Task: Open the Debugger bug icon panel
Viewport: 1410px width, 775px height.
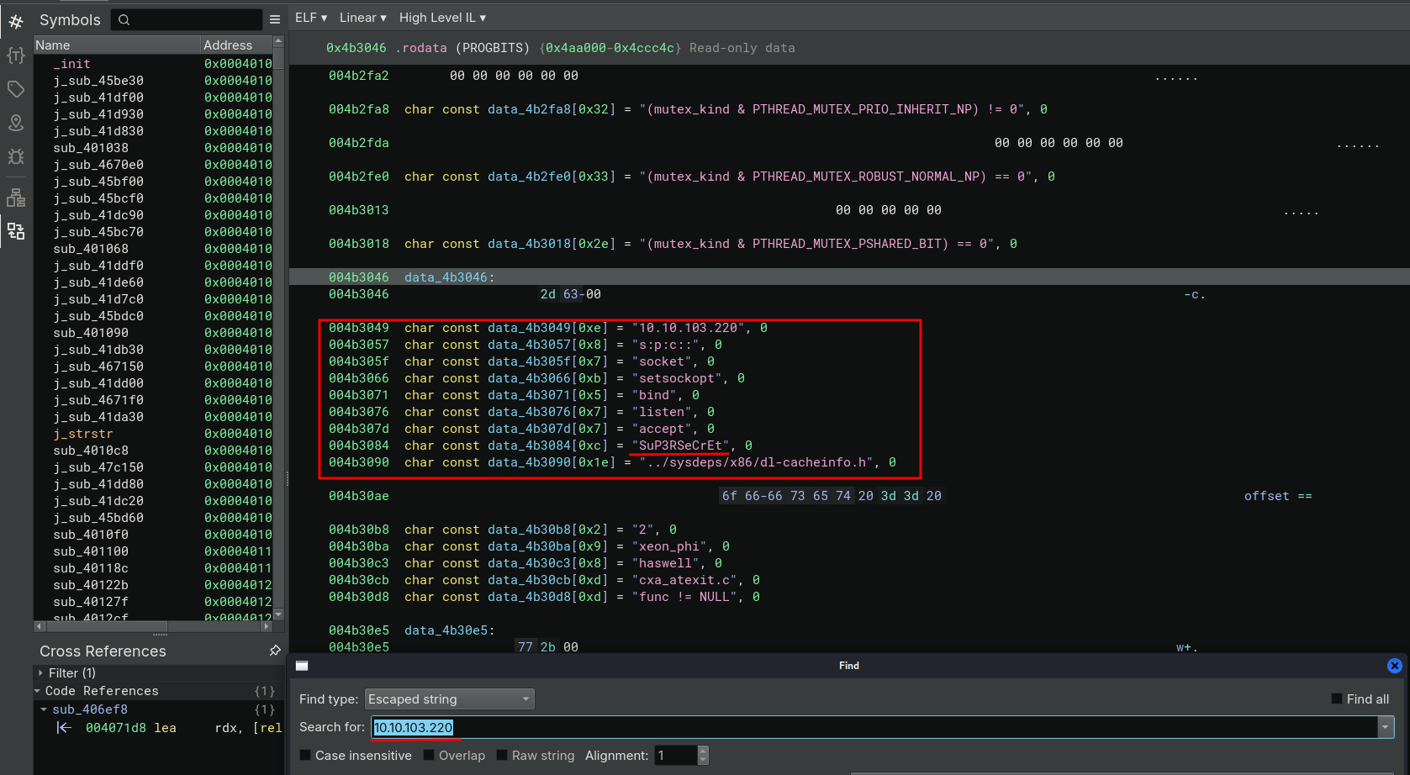Action: pos(16,156)
